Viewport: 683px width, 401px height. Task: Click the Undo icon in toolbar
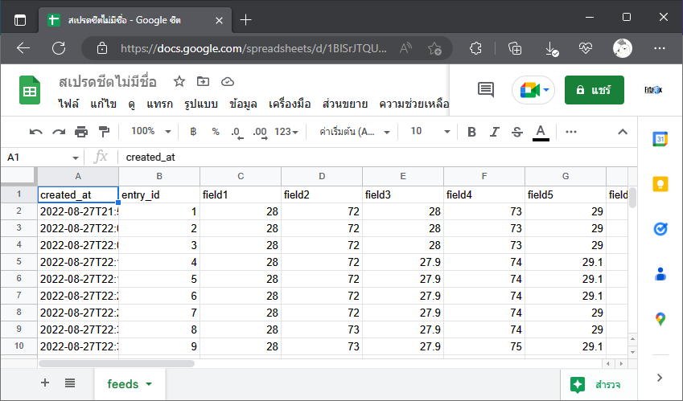click(x=35, y=132)
